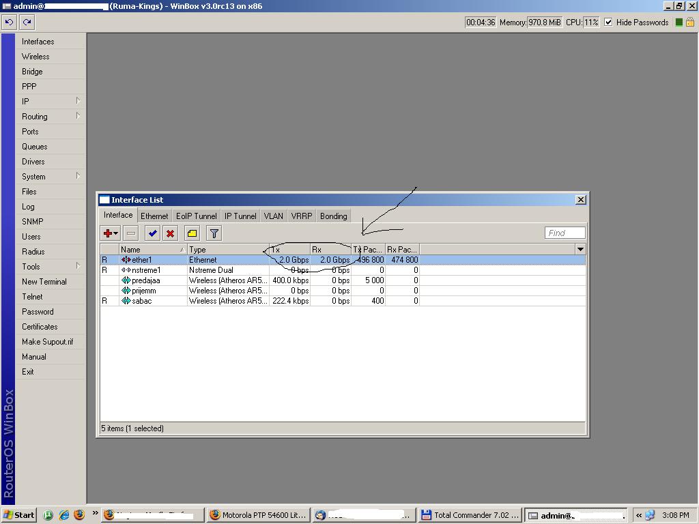Sort by the Type column header
This screenshot has width=699, height=524.
(x=228, y=250)
